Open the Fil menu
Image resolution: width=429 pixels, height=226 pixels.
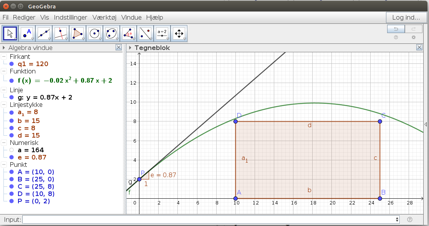click(5, 18)
